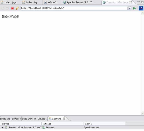Click the green Go arrow button
This screenshot has height=131, width=144.
(135, 8)
